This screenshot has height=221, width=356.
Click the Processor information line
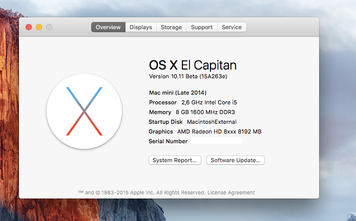pyautogui.click(x=193, y=102)
